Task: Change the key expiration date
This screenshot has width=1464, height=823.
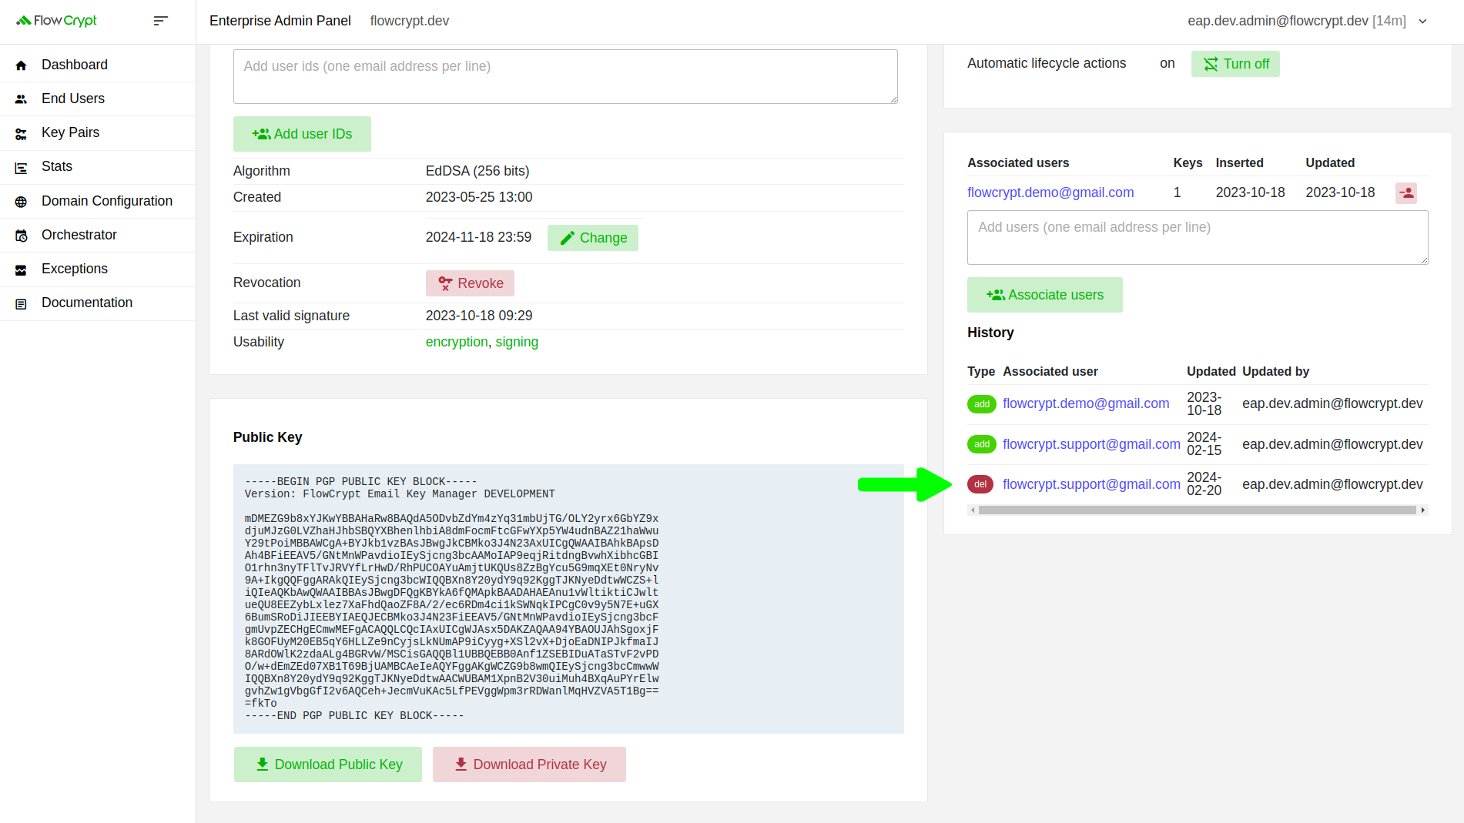Action: pos(593,238)
